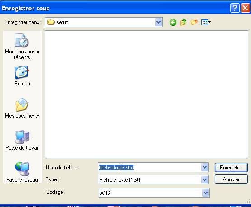Open Poste de travail location
The height and width of the screenshot is (207, 251).
click(22, 140)
